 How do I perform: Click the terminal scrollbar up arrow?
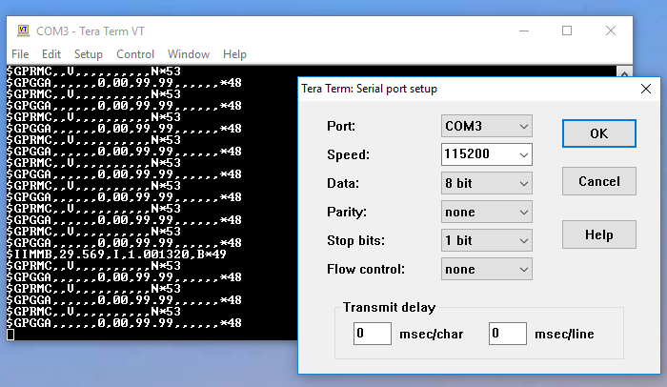624,72
